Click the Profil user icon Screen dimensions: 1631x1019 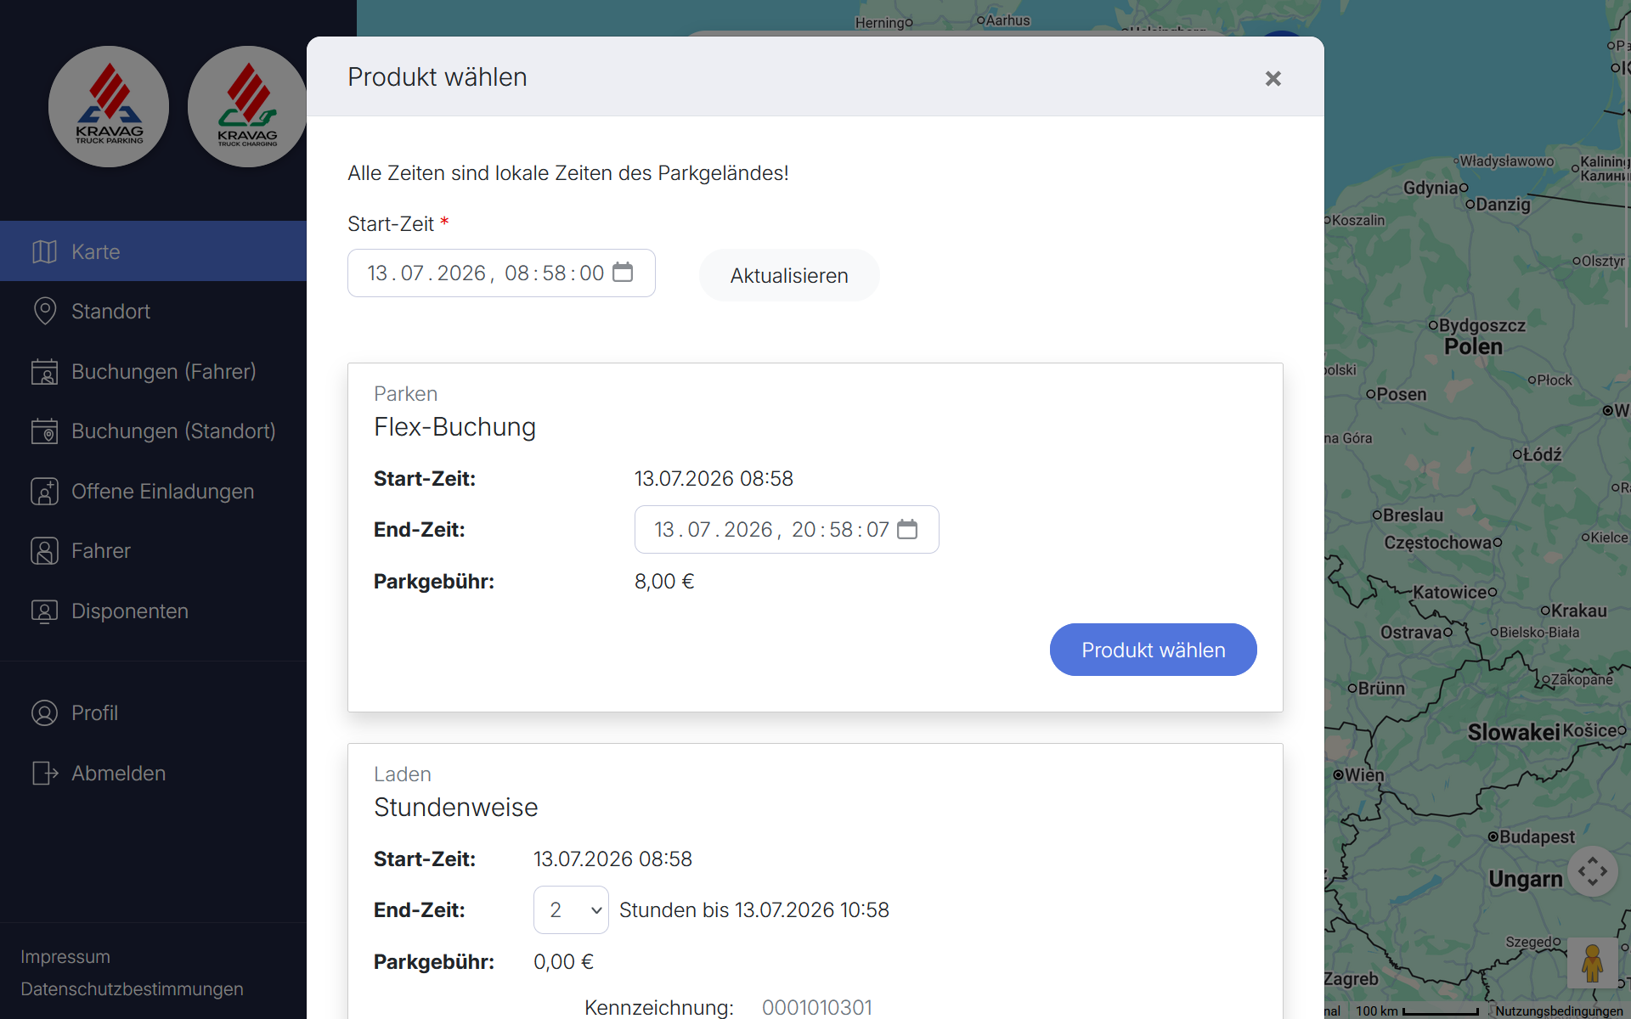(44, 712)
